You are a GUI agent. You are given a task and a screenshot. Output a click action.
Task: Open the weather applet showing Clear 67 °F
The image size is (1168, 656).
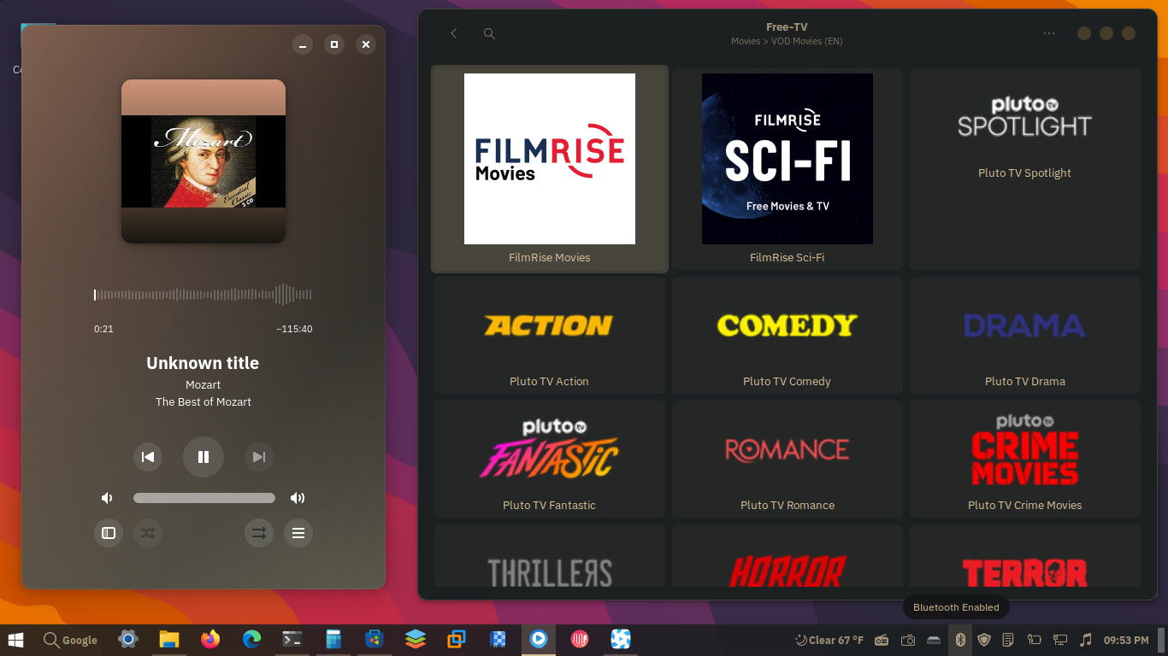point(829,640)
